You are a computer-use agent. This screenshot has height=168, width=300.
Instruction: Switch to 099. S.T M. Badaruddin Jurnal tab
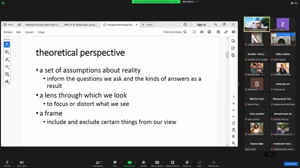(x=81, y=25)
